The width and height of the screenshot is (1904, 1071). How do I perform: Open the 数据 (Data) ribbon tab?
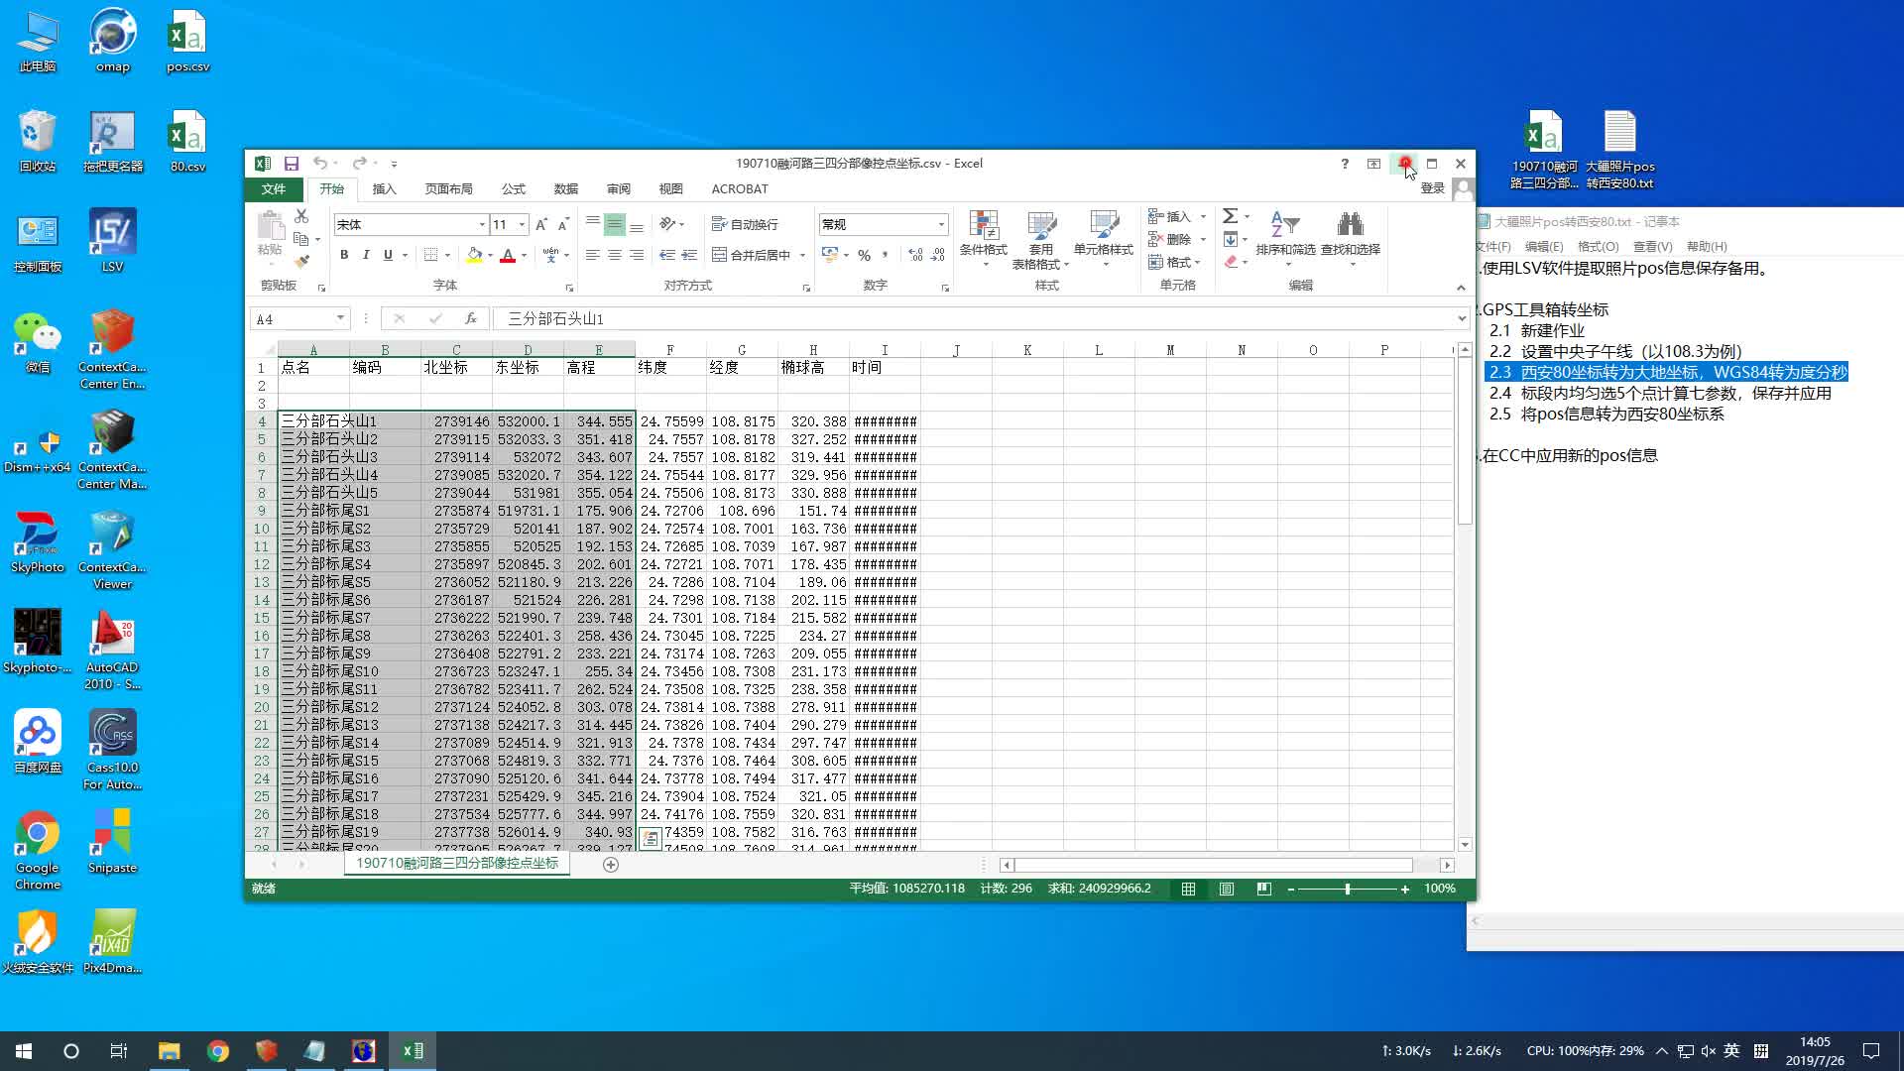[x=566, y=189]
